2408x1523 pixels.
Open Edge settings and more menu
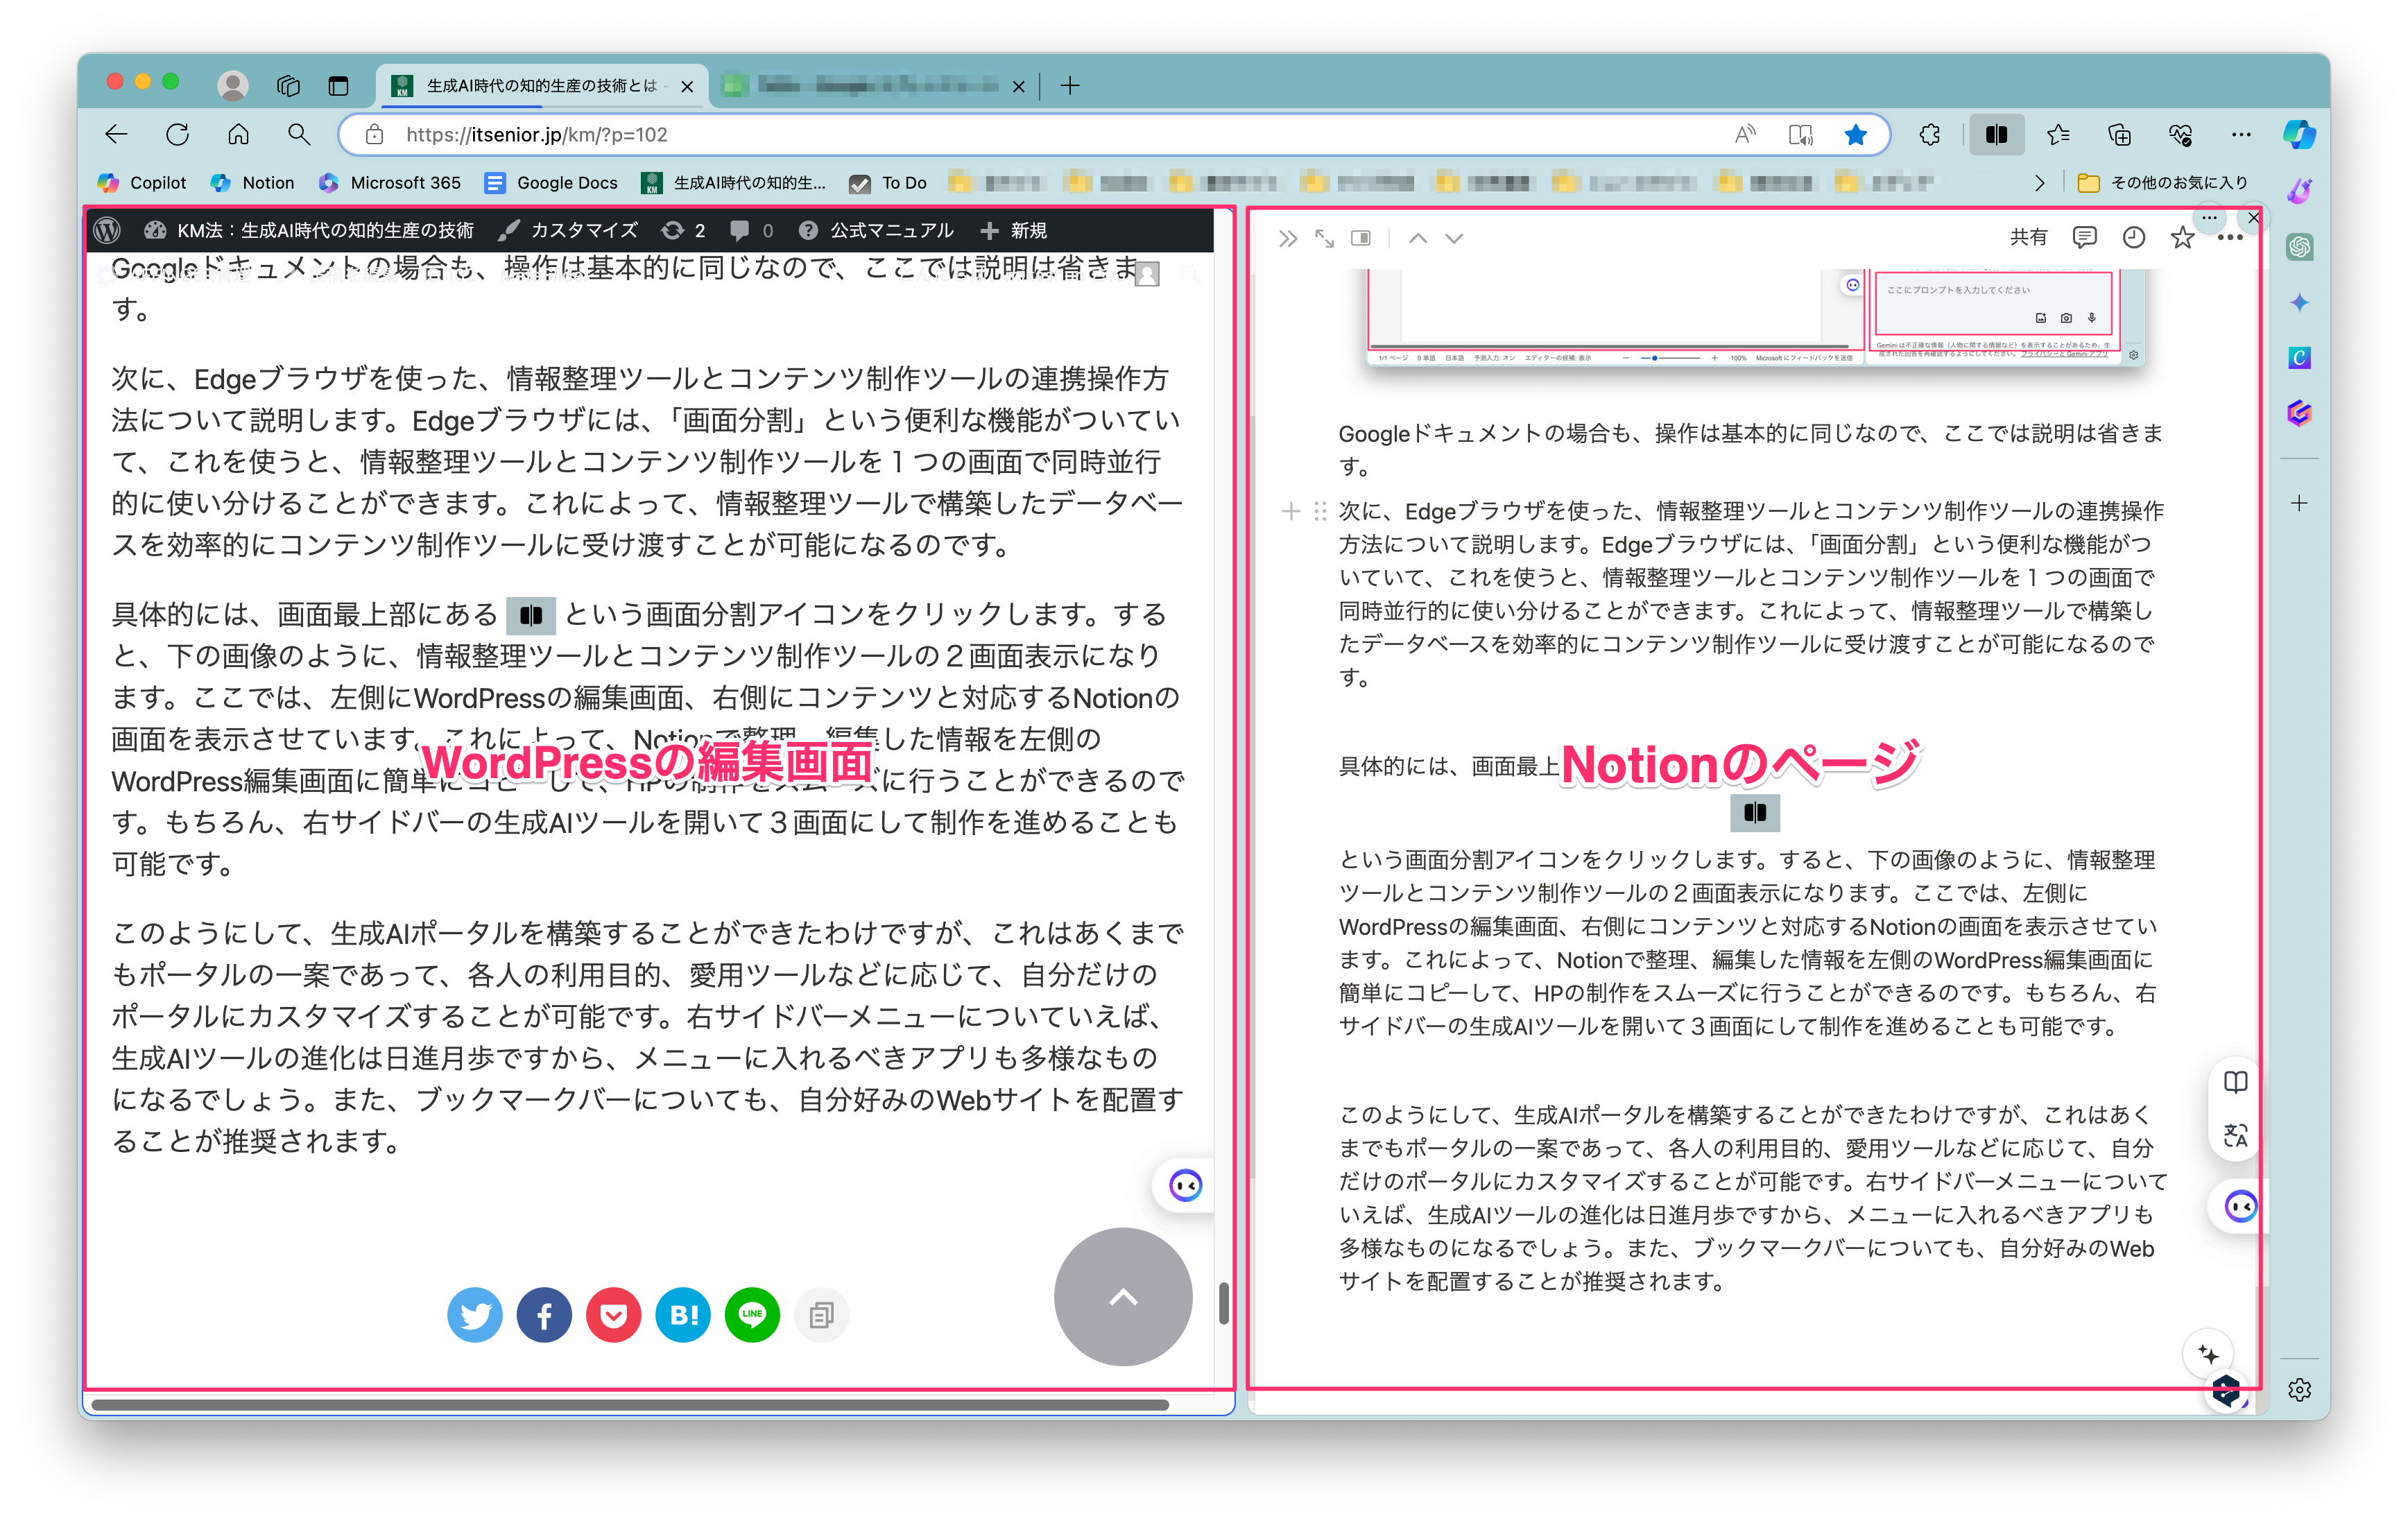pos(2241,135)
